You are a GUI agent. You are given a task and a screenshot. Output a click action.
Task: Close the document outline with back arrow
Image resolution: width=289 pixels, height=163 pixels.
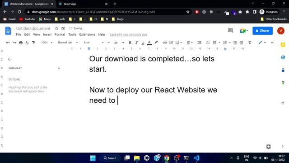point(9,59)
